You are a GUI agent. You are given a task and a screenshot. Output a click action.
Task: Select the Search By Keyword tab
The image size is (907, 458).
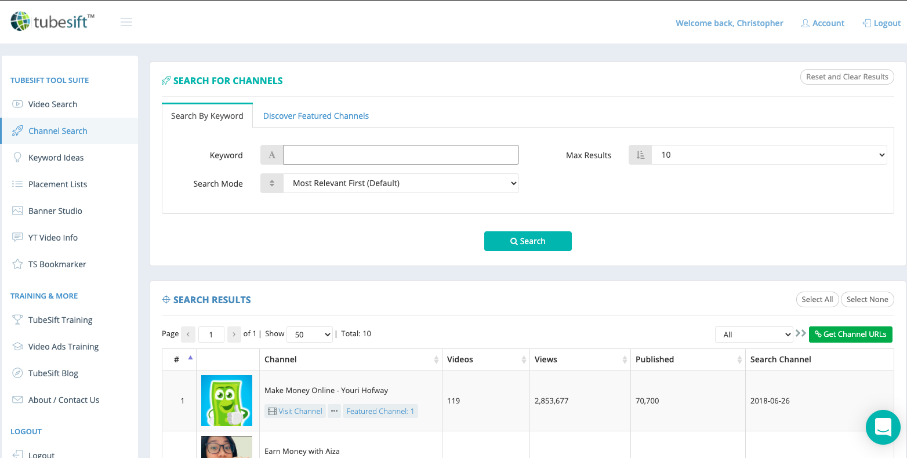coord(206,116)
